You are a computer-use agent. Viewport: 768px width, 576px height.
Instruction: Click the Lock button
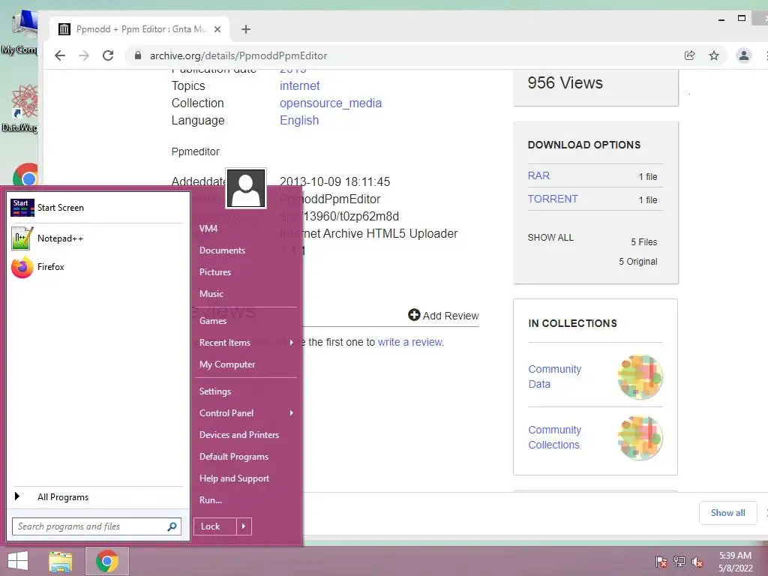(214, 526)
